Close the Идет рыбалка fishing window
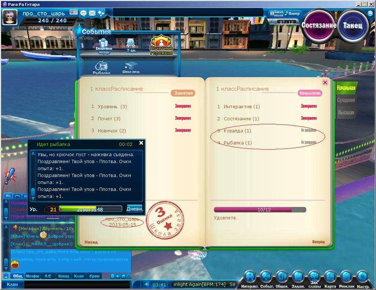 (x=141, y=143)
